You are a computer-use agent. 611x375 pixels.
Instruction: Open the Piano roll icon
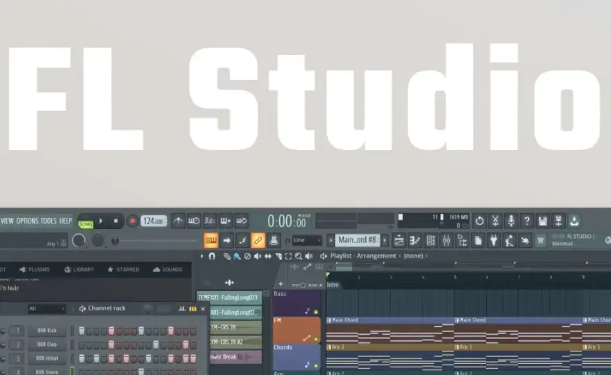415,240
